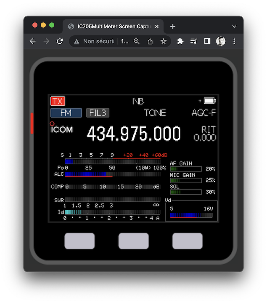Viewport: 267px width, 303px height.
Task: Click the AGC-F label
Action: pyautogui.click(x=204, y=113)
